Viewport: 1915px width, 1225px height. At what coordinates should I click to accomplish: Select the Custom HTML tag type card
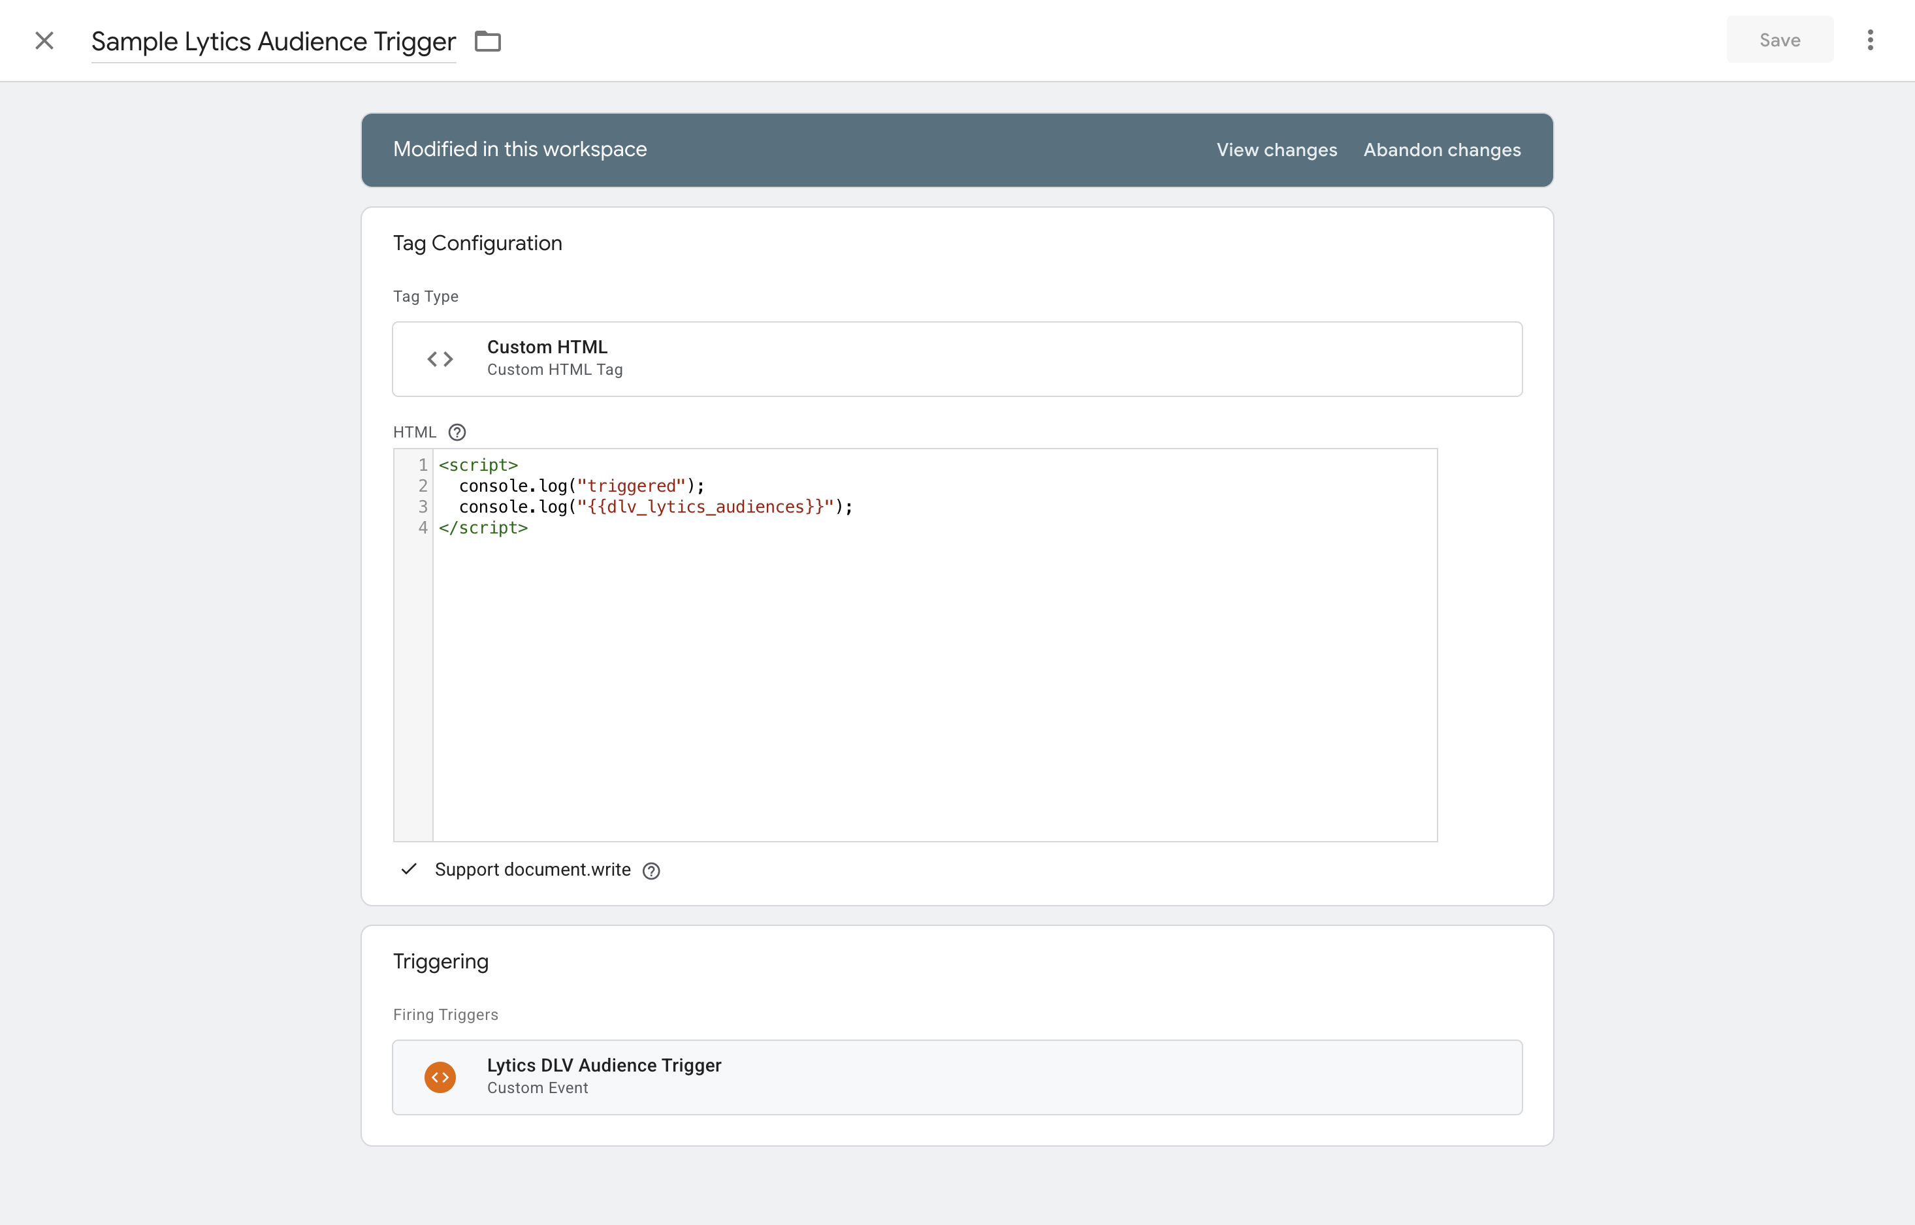coord(957,358)
